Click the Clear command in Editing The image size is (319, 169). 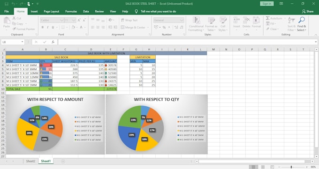point(272,29)
